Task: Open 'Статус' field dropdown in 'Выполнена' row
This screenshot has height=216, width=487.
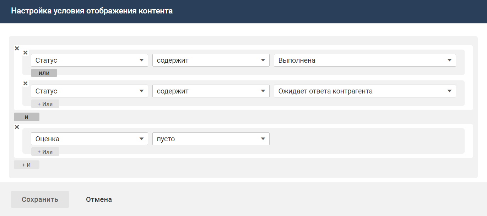Action: 90,60
